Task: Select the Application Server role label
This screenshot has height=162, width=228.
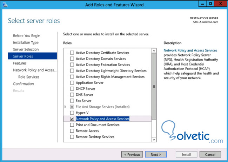Action: coord(89,83)
